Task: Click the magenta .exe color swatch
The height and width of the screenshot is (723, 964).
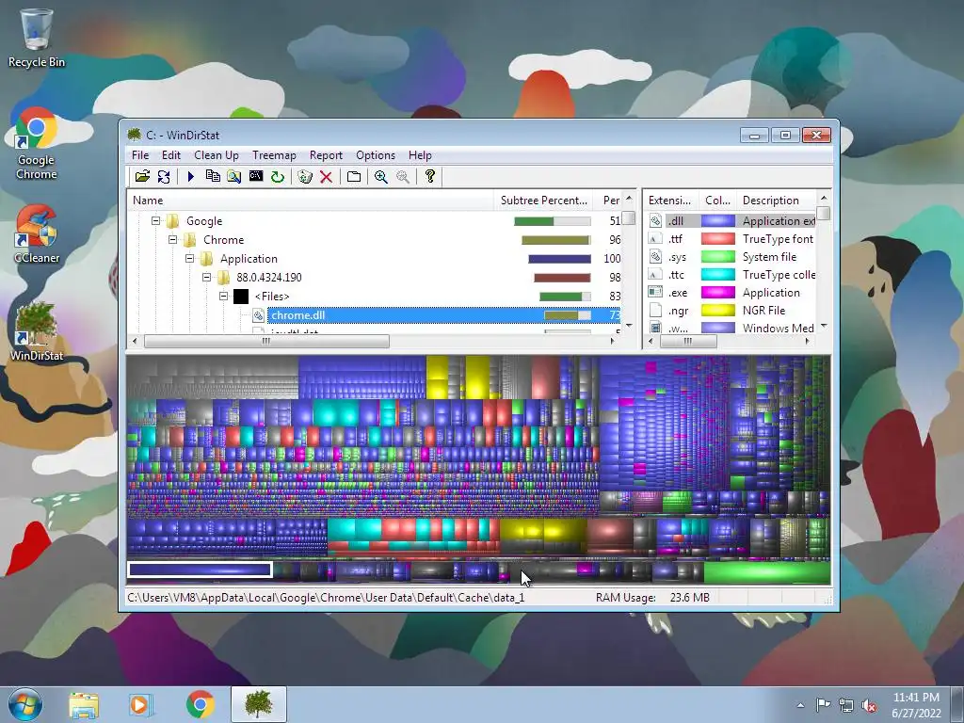Action: [x=718, y=292]
